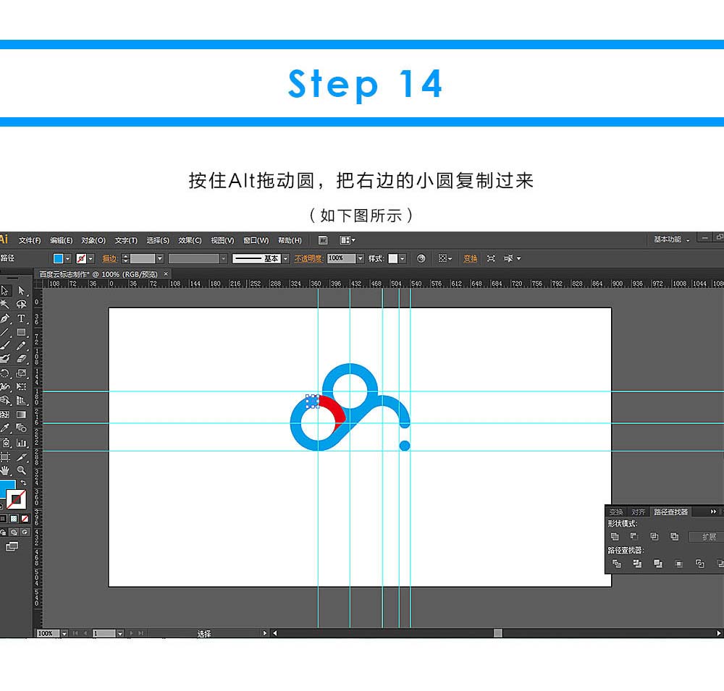Click the Recolor Artwork wheel icon
The width and height of the screenshot is (724, 691).
click(x=421, y=258)
